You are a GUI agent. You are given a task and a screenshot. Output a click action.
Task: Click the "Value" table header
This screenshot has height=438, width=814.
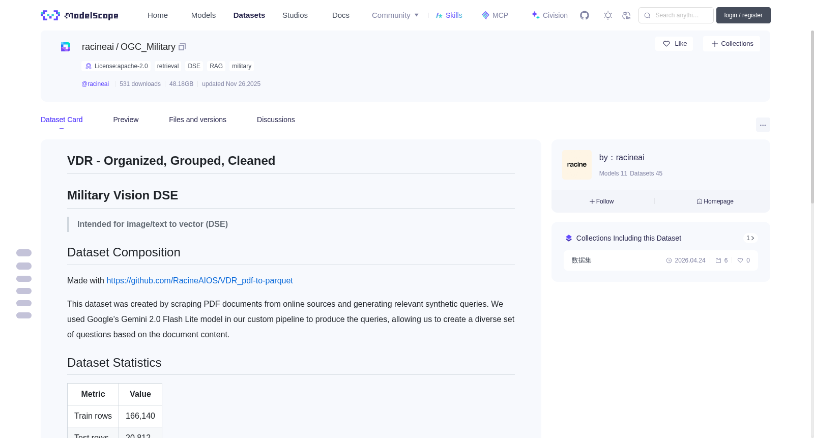[x=140, y=394]
